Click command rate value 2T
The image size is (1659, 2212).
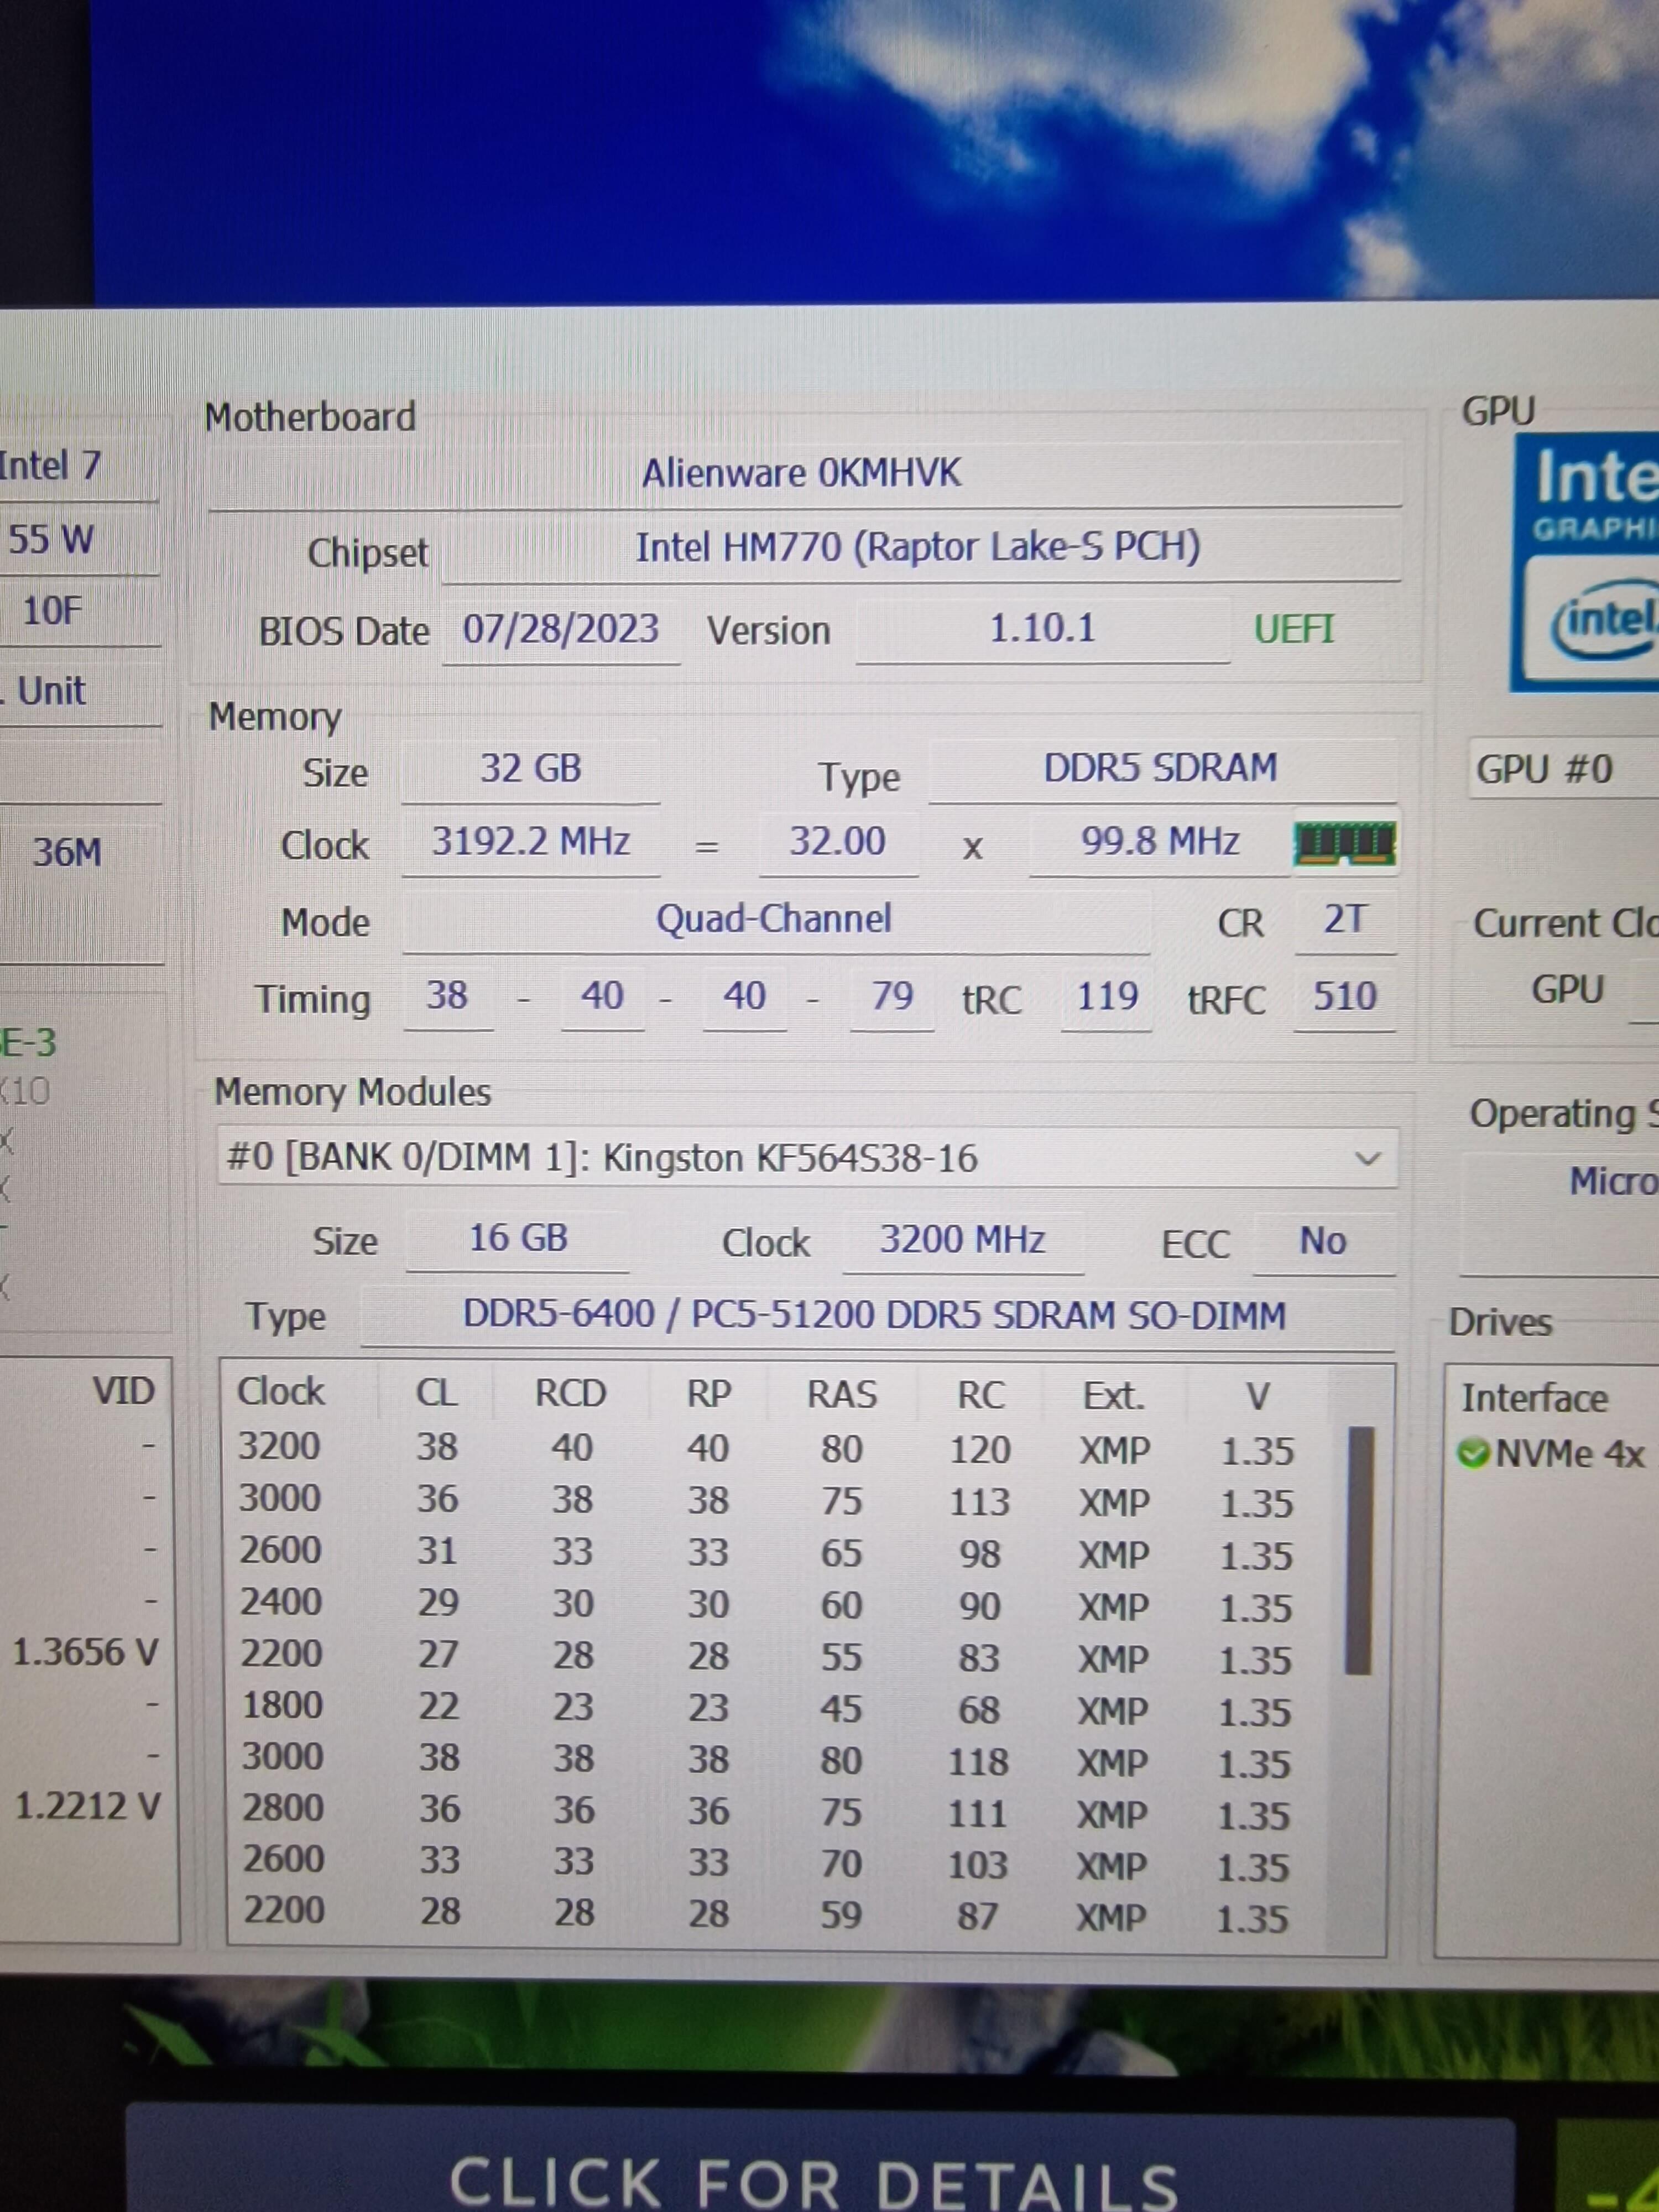tap(1344, 919)
